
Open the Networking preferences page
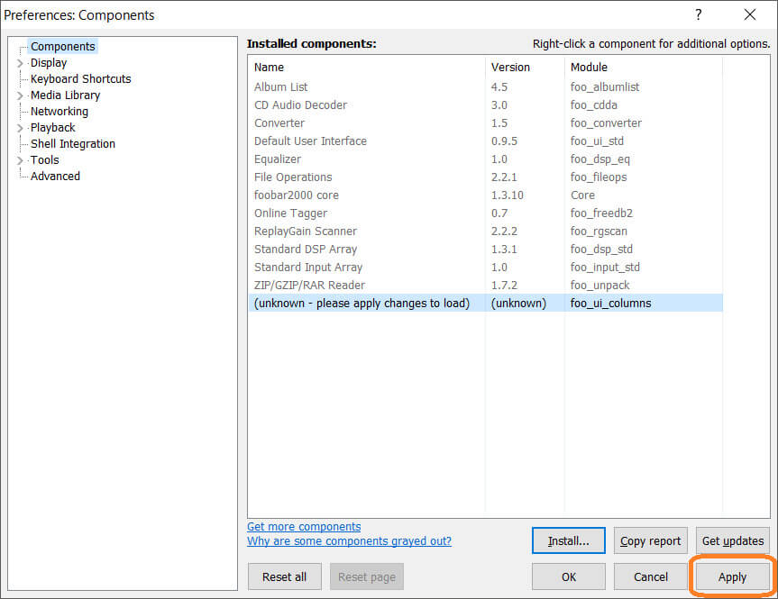pyautogui.click(x=59, y=112)
